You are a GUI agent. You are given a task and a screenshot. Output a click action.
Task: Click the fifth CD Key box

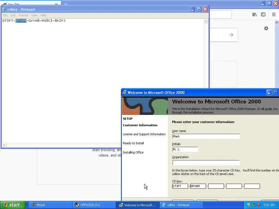252,186
